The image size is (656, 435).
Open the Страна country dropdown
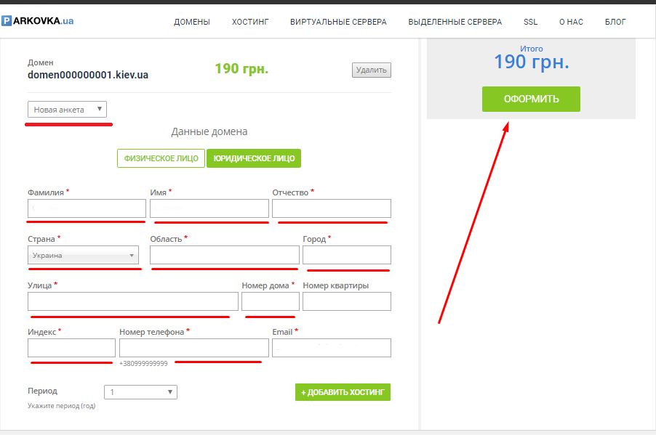click(x=84, y=255)
